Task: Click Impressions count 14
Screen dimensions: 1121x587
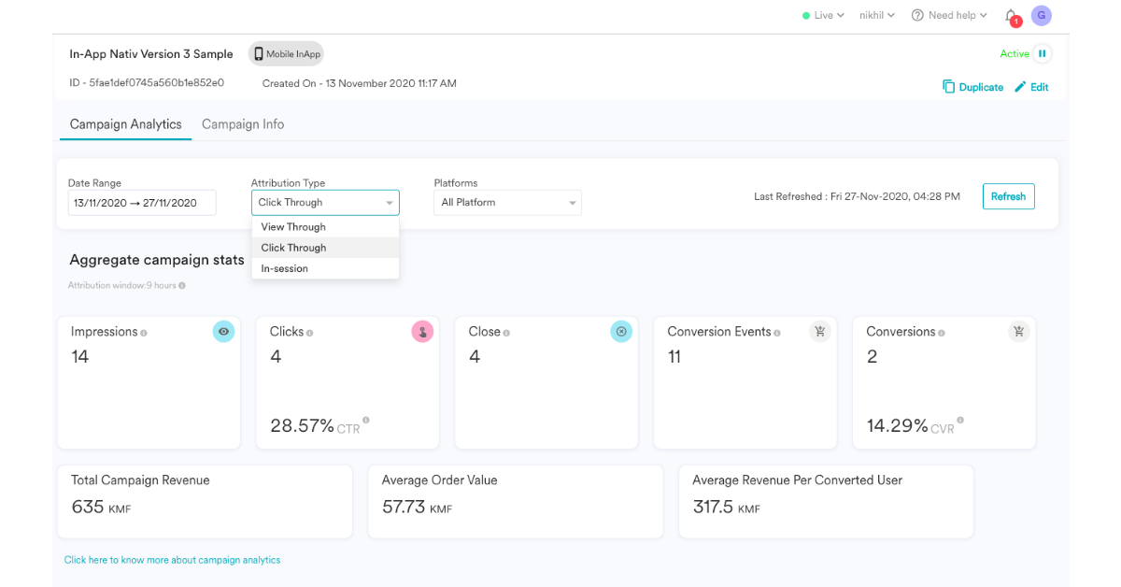Action: (x=80, y=356)
